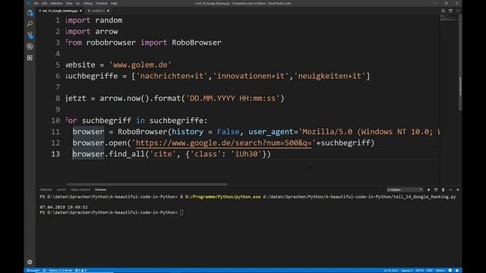Click line number 10 in the gutter
This screenshot has width=486, height=273.
click(x=55, y=121)
